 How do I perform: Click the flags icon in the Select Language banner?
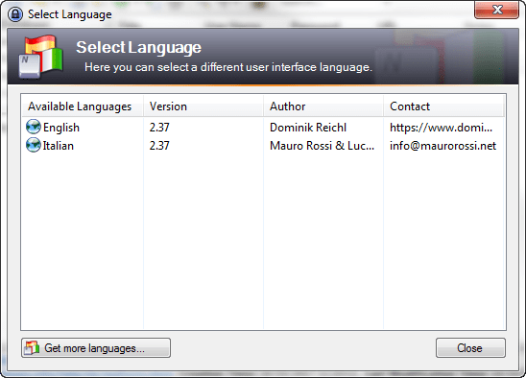(41, 57)
